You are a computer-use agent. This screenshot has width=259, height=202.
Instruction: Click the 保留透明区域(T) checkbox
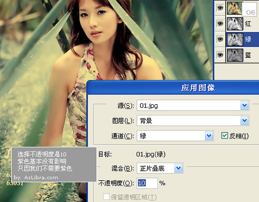[x=106, y=196]
